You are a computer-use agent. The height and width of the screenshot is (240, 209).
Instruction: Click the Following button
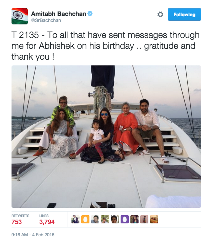[x=184, y=15]
